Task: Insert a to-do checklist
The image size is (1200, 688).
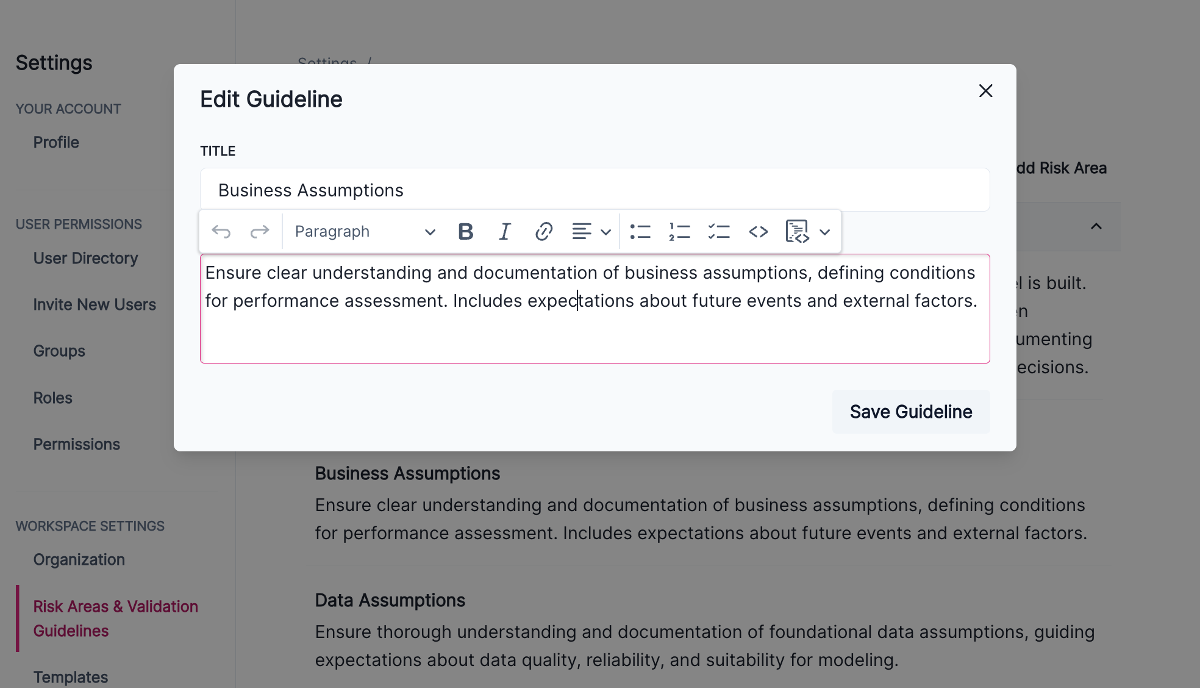Action: point(718,231)
